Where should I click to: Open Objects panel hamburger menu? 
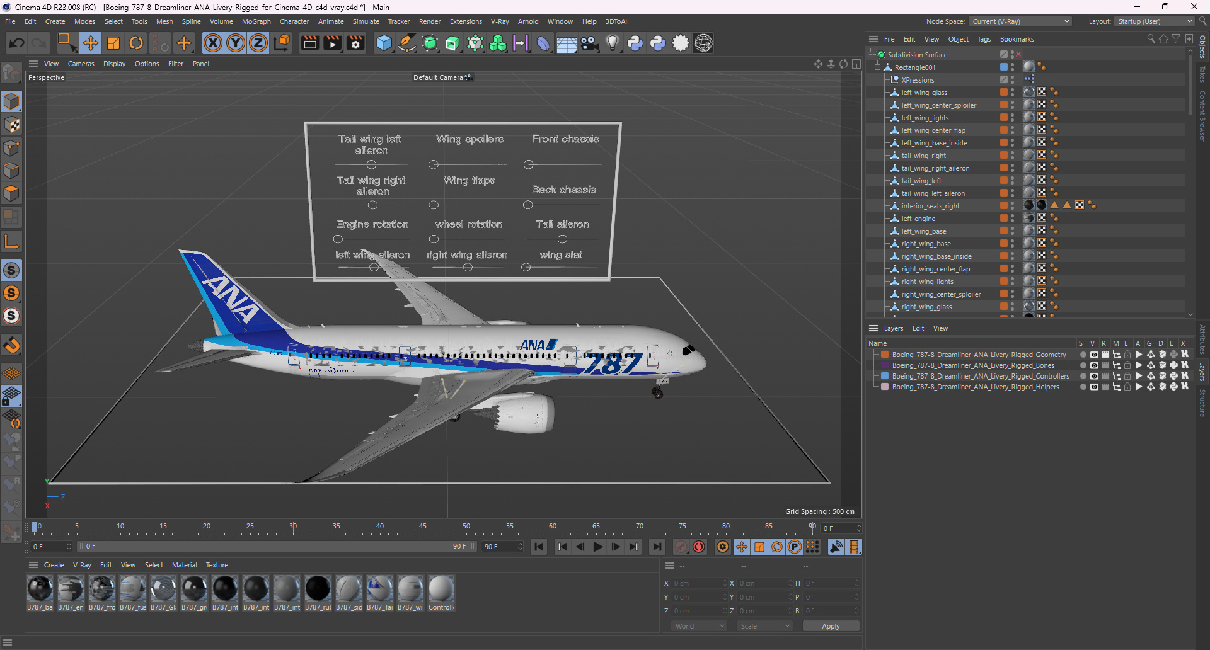(x=873, y=39)
